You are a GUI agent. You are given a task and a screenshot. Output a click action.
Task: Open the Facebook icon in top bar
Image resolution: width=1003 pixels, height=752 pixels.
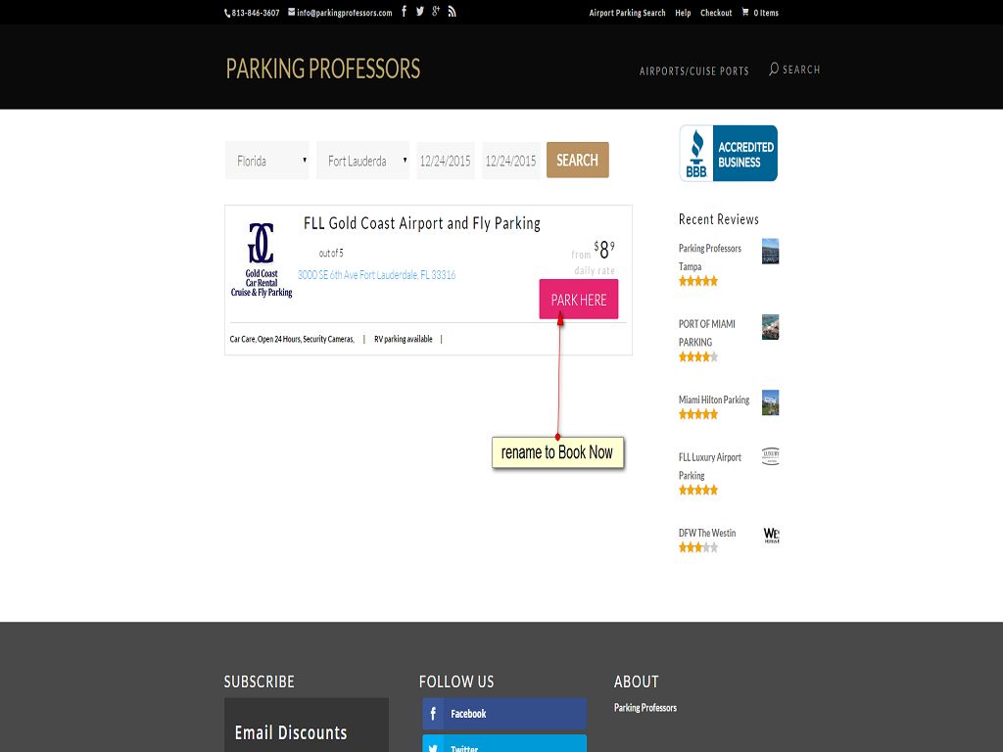coord(404,12)
